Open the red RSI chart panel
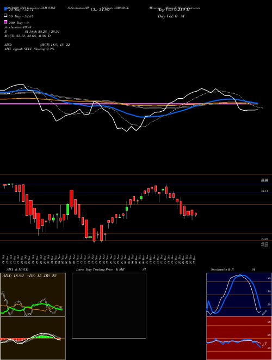This screenshot has width=272, height=360. tap(239, 338)
